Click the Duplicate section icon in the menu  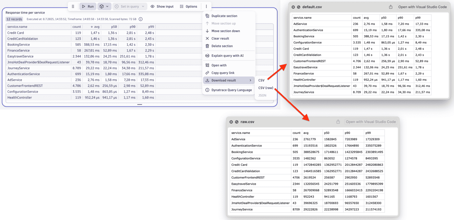point(207,16)
